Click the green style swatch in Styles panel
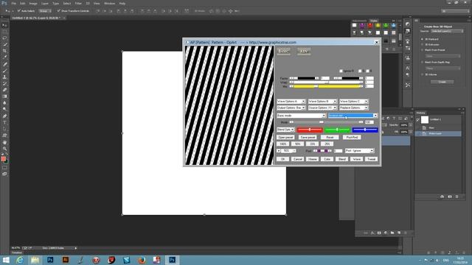The height and width of the screenshot is (265, 472). (386, 26)
